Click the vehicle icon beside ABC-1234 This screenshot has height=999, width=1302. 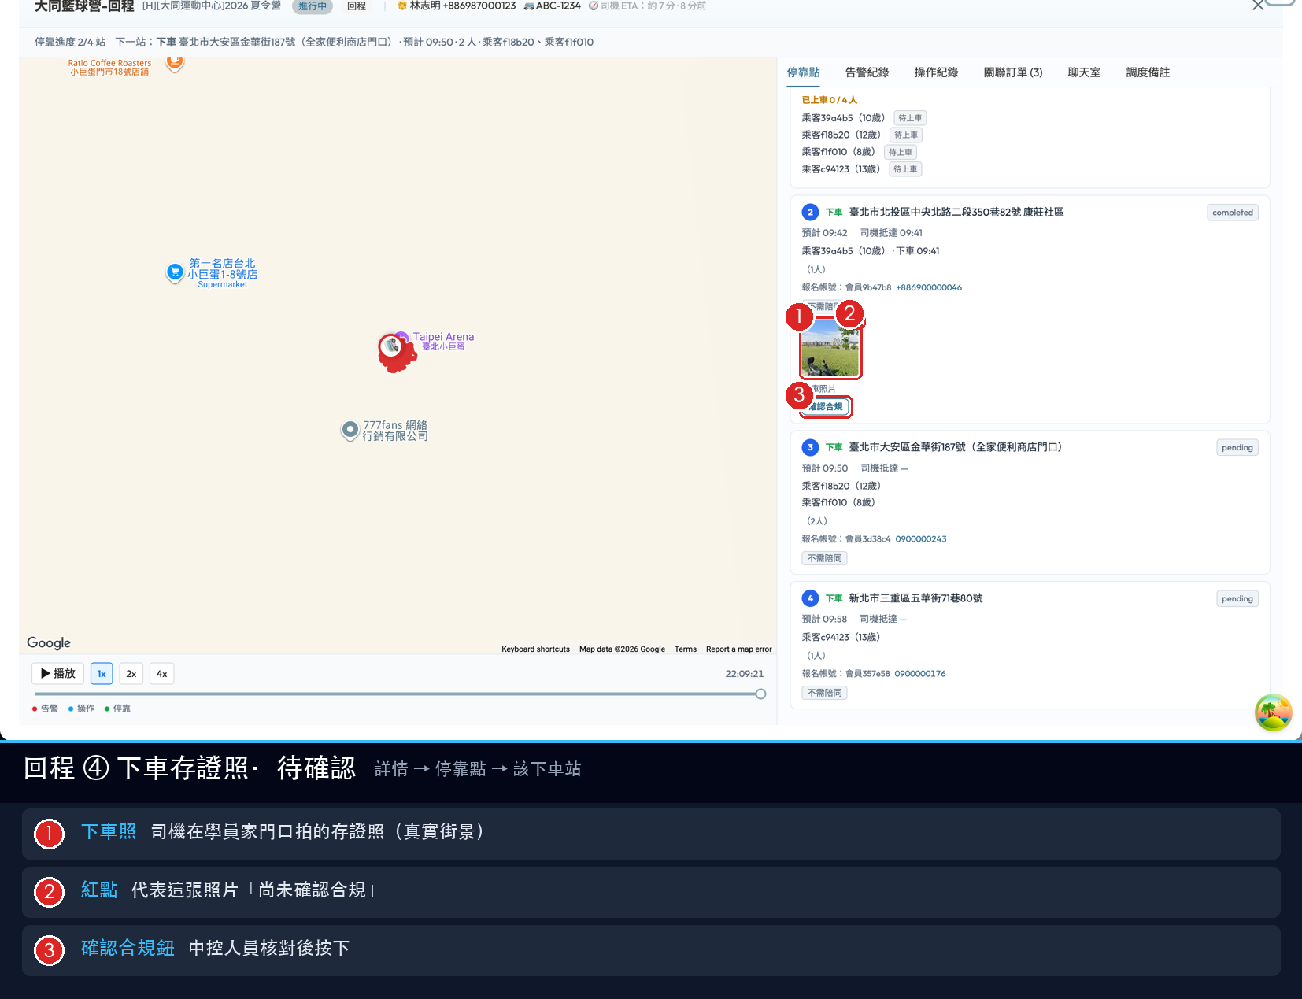(528, 6)
